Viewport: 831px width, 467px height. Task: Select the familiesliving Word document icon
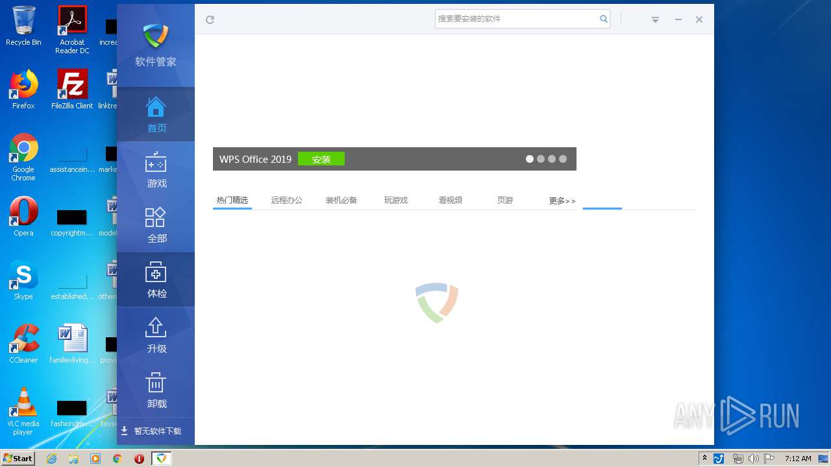(72, 344)
